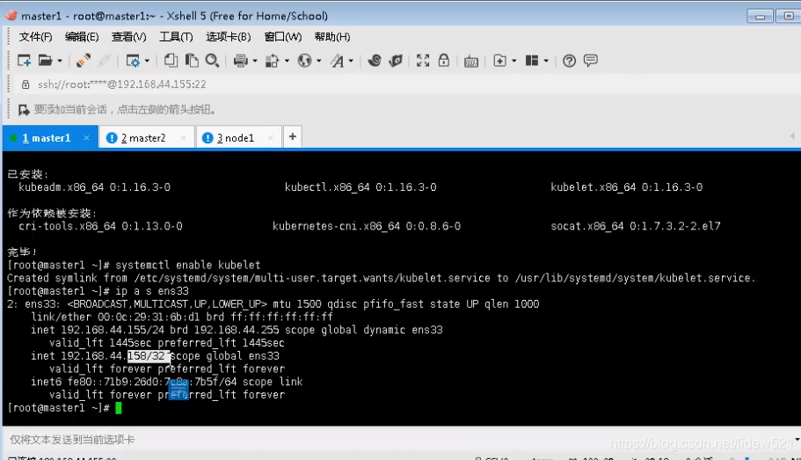Click 'socat.x86_64 0:1.7.3.2-2.el7' text
This screenshot has width=801, height=460.
click(x=636, y=226)
